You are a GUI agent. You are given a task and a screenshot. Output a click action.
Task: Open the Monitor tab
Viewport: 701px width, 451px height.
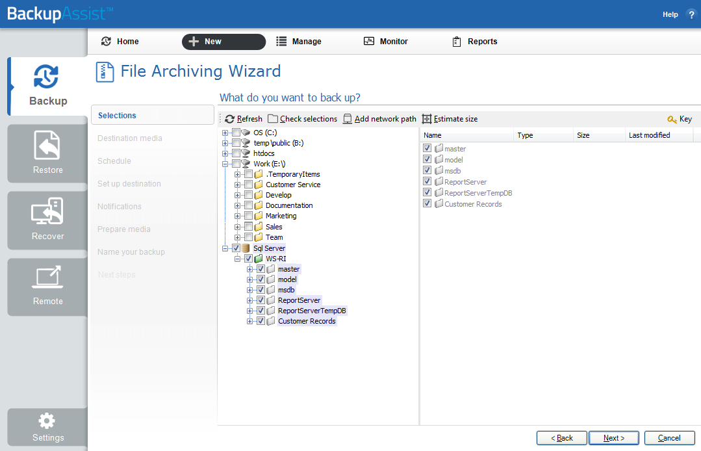(x=386, y=42)
